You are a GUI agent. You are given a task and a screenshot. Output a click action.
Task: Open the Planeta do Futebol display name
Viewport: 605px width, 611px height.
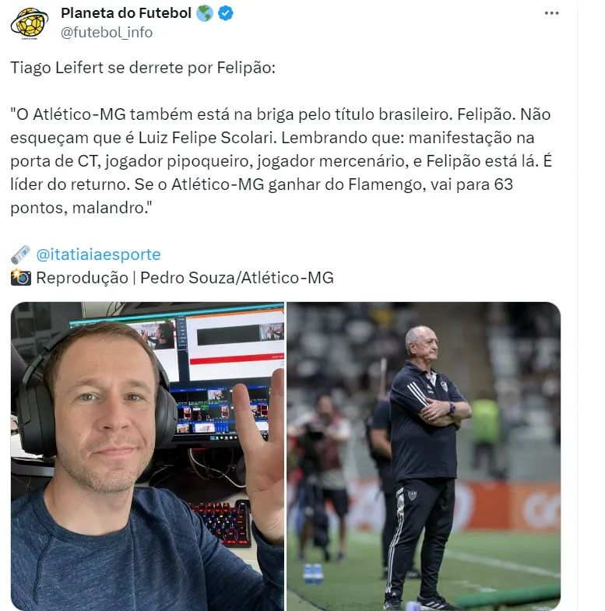pos(126,13)
